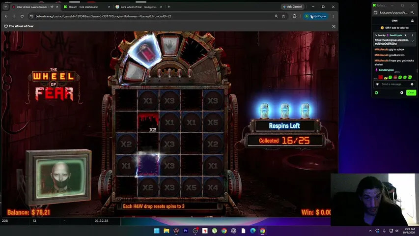
Task: Open a new browser tab
Action: click(169, 7)
